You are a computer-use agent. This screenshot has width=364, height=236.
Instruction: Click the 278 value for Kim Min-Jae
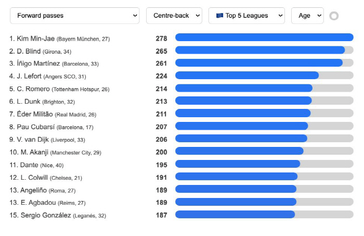161,38
